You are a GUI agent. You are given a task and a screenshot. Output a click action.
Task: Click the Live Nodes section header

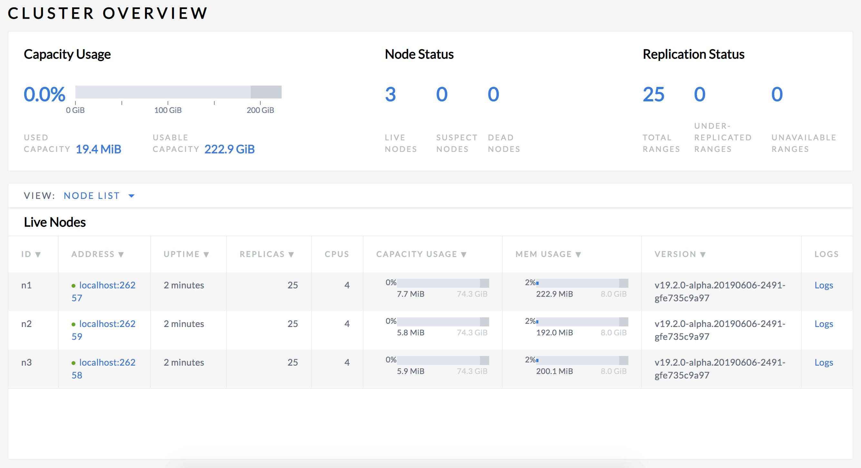(x=54, y=222)
